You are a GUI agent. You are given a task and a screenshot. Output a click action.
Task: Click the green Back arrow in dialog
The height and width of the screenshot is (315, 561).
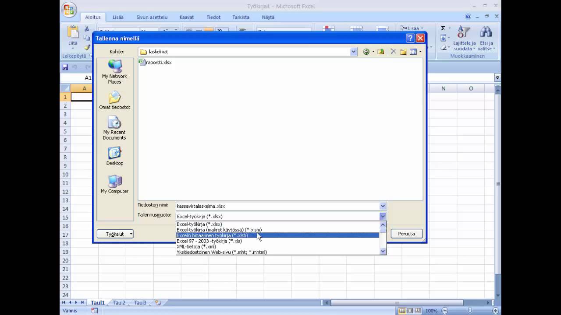(366, 52)
